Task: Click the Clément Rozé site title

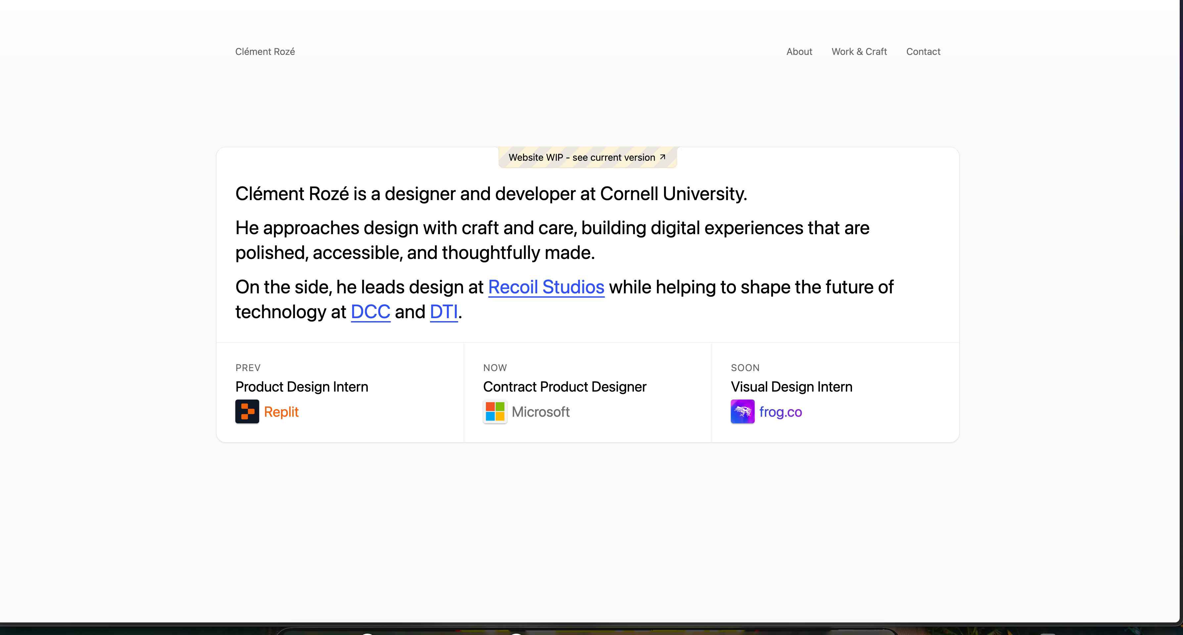Action: (x=265, y=51)
